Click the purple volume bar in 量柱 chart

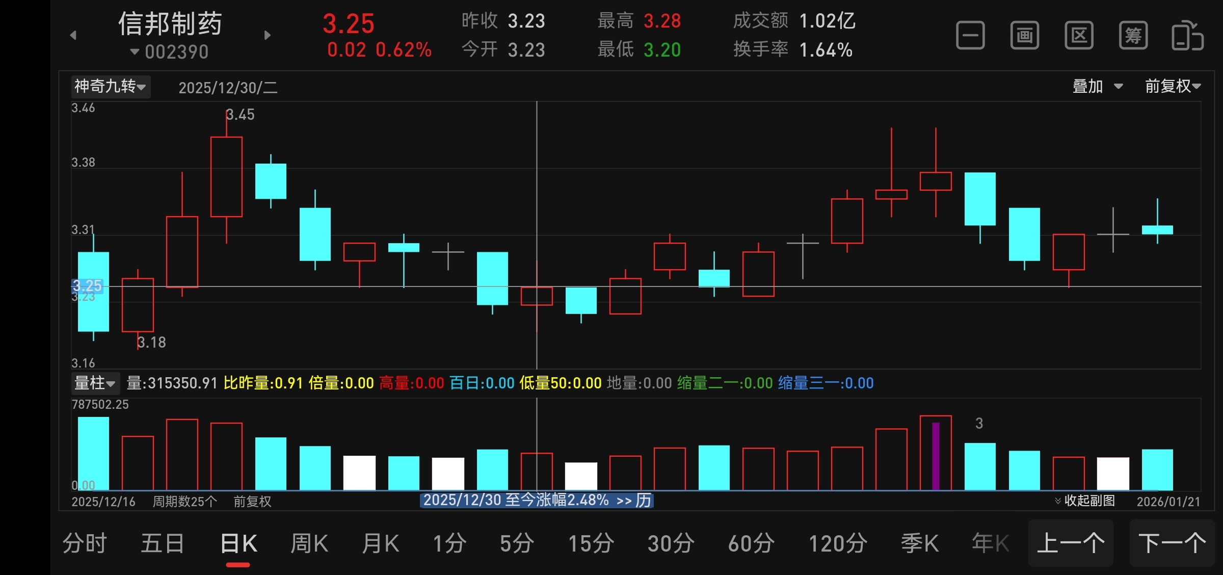(936, 455)
